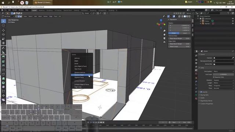Screen dimensions: 235x132
Task: Hide the first mesh object via its eye icon
Action: (x=233, y=21)
